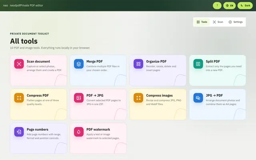
Task: Click the scan frame icon in the Scan tab
Action: pyautogui.click(x=214, y=22)
